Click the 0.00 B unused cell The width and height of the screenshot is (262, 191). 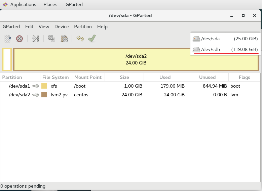coord(220,95)
